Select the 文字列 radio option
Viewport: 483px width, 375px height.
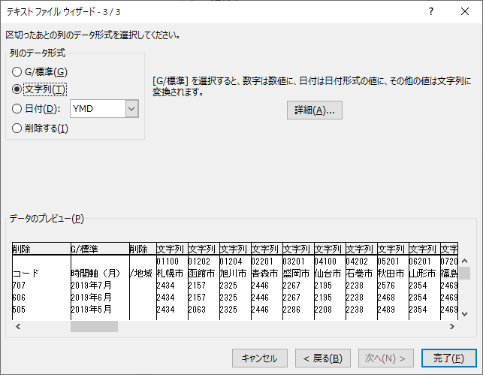click(17, 89)
